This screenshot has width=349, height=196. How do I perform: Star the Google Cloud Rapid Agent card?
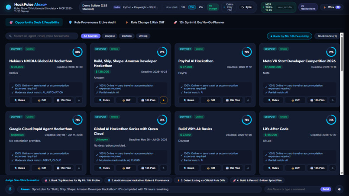pyautogui.click(x=79, y=168)
